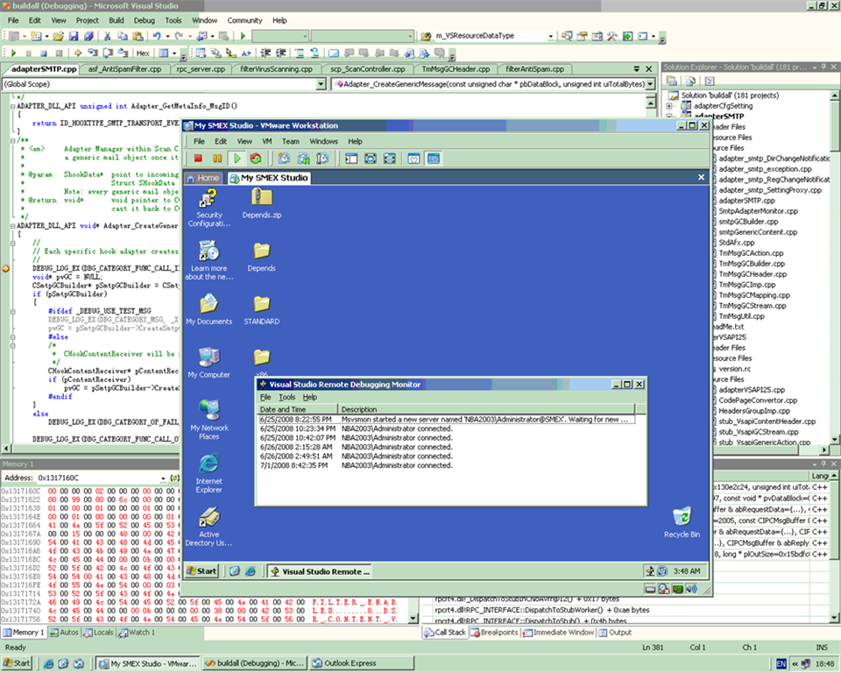This screenshot has height=673, width=841.
Task: Click the Copy icon in Visual Studio toolbar
Action: 123,36
